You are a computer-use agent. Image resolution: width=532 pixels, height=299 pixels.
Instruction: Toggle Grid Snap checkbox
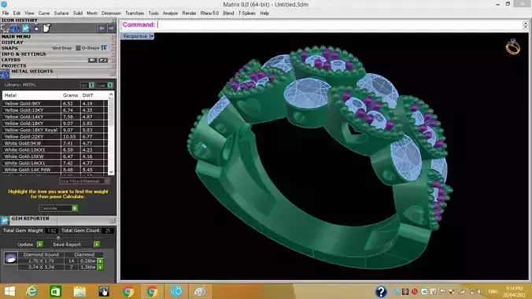(78, 48)
